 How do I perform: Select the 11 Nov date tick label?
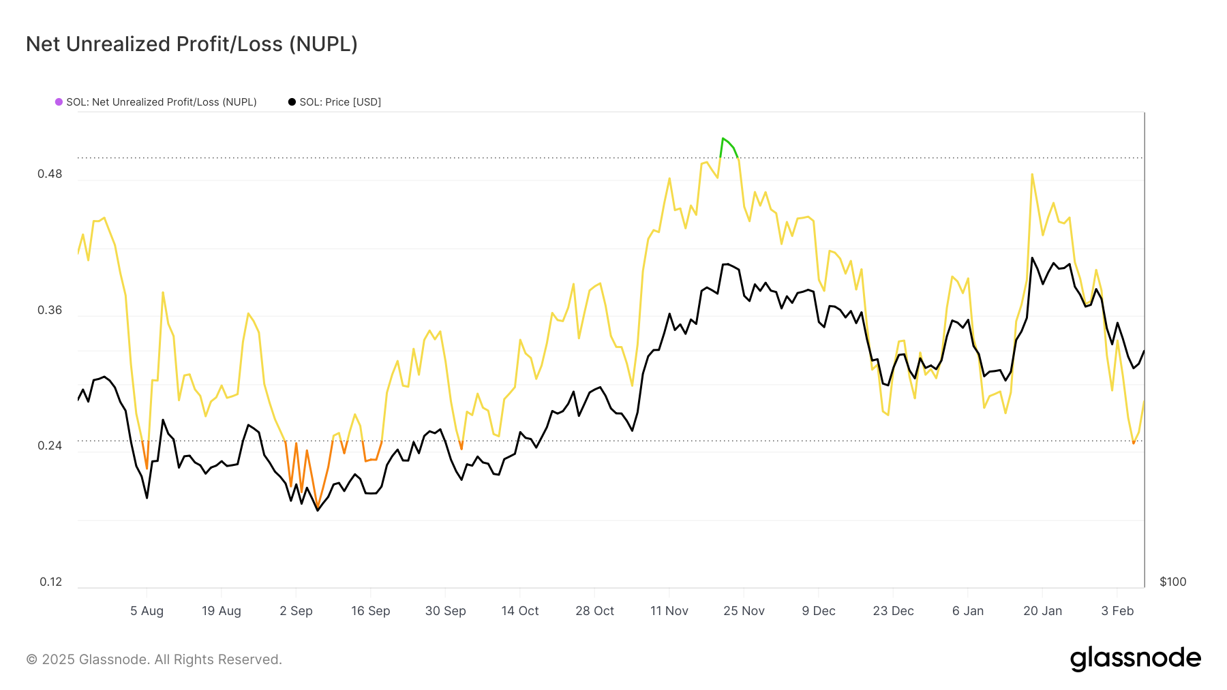[669, 611]
